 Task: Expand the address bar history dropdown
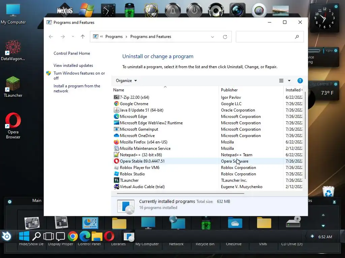pos(212,37)
